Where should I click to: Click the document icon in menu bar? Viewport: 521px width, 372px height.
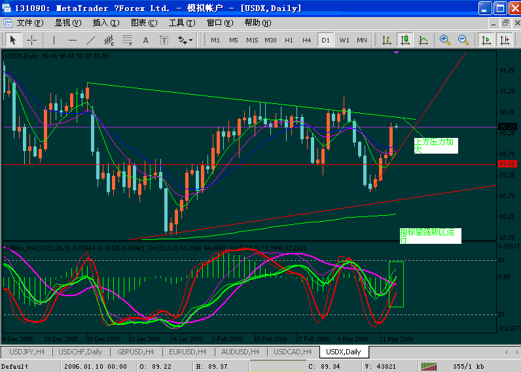point(8,23)
